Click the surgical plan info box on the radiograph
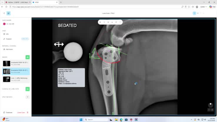This screenshot has width=217, height=122. point(71,77)
